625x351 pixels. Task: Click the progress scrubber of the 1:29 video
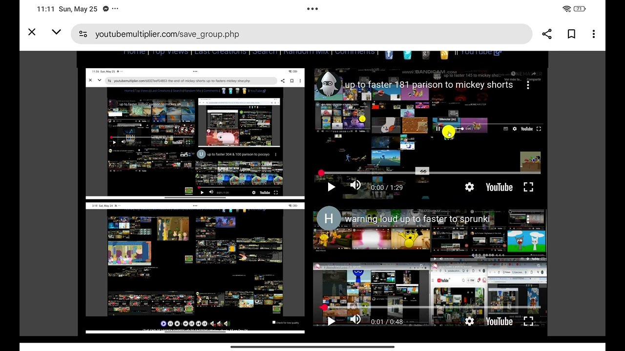pos(321,173)
